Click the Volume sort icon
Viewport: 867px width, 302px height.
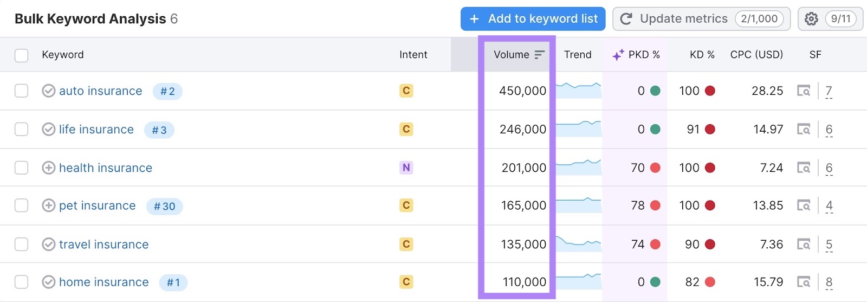539,55
